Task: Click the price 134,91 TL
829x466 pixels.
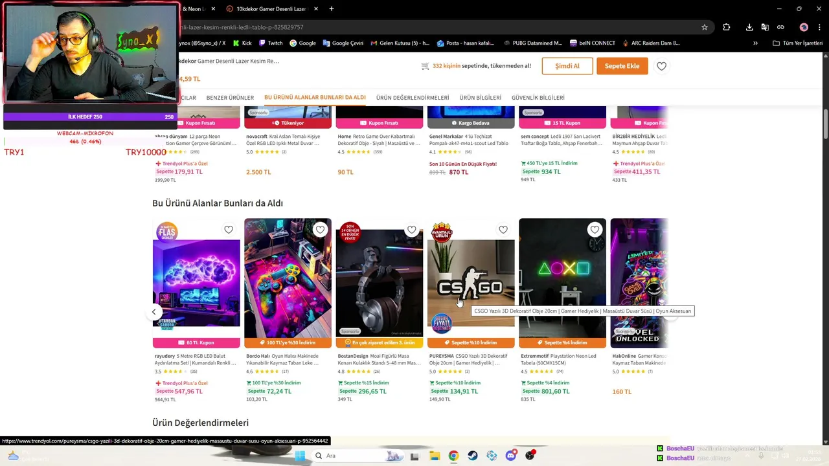Action: (x=464, y=392)
